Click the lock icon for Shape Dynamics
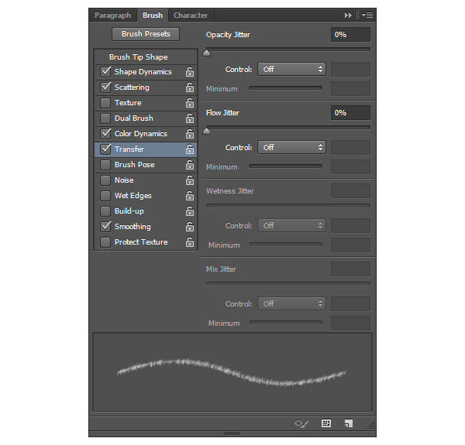 [190, 72]
